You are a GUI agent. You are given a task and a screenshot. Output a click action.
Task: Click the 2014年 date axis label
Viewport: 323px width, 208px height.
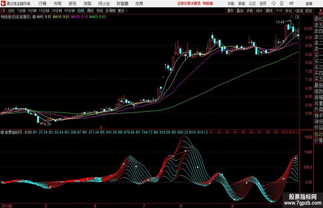coord(6,206)
